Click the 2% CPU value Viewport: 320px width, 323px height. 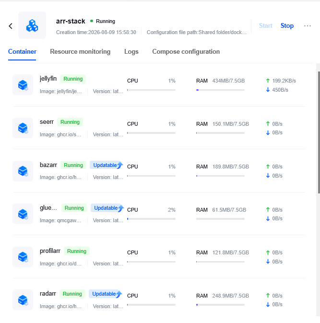[x=172, y=210]
